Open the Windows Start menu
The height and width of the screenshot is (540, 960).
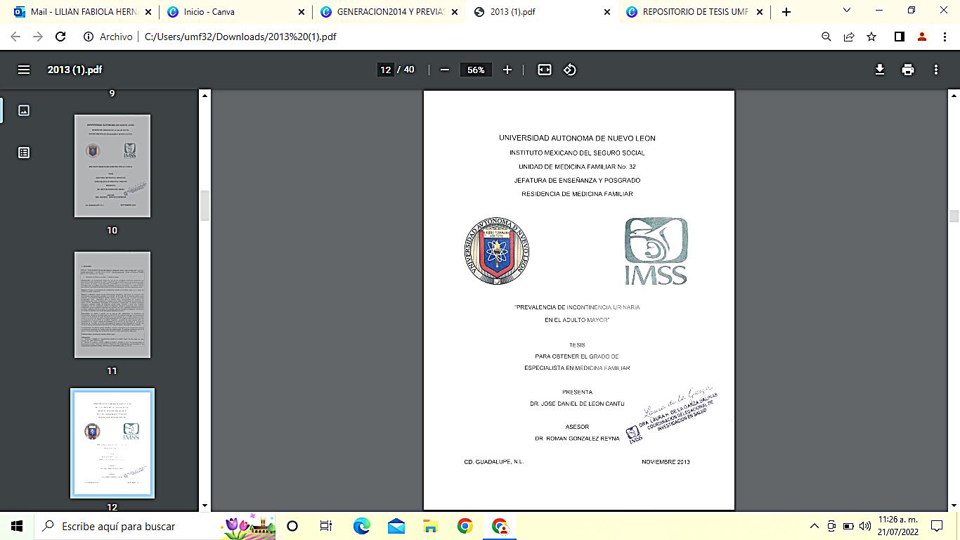point(17,526)
